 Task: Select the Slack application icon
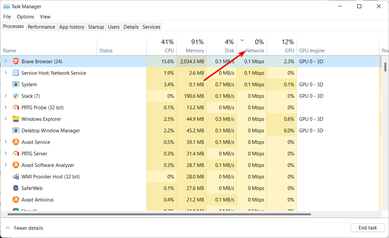click(16, 96)
